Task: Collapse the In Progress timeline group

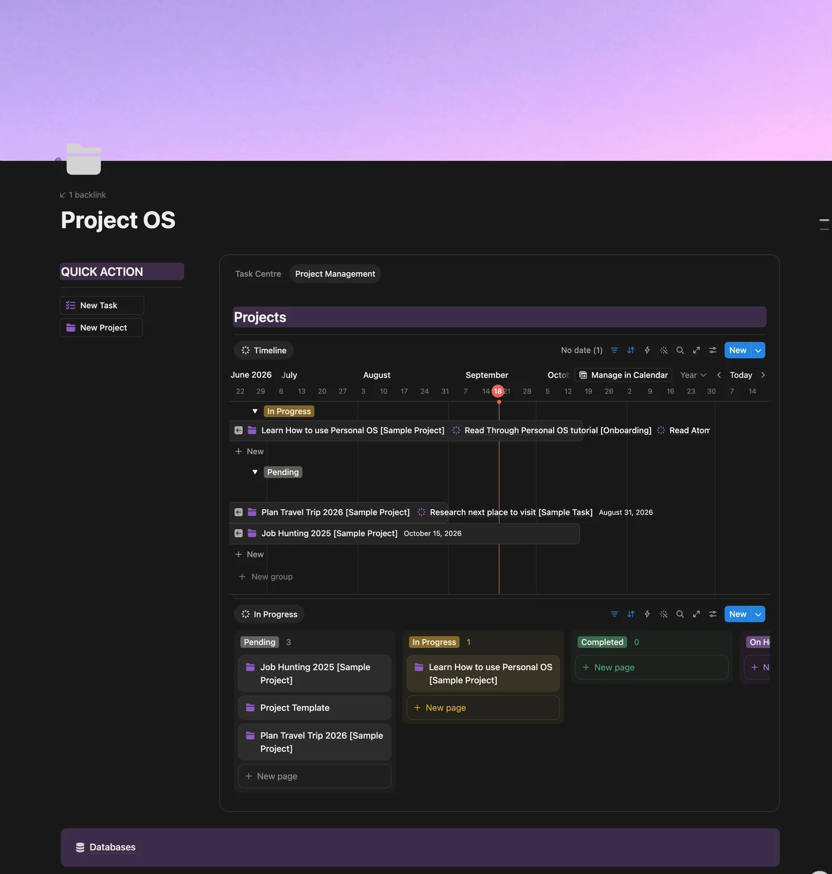Action: (x=255, y=412)
